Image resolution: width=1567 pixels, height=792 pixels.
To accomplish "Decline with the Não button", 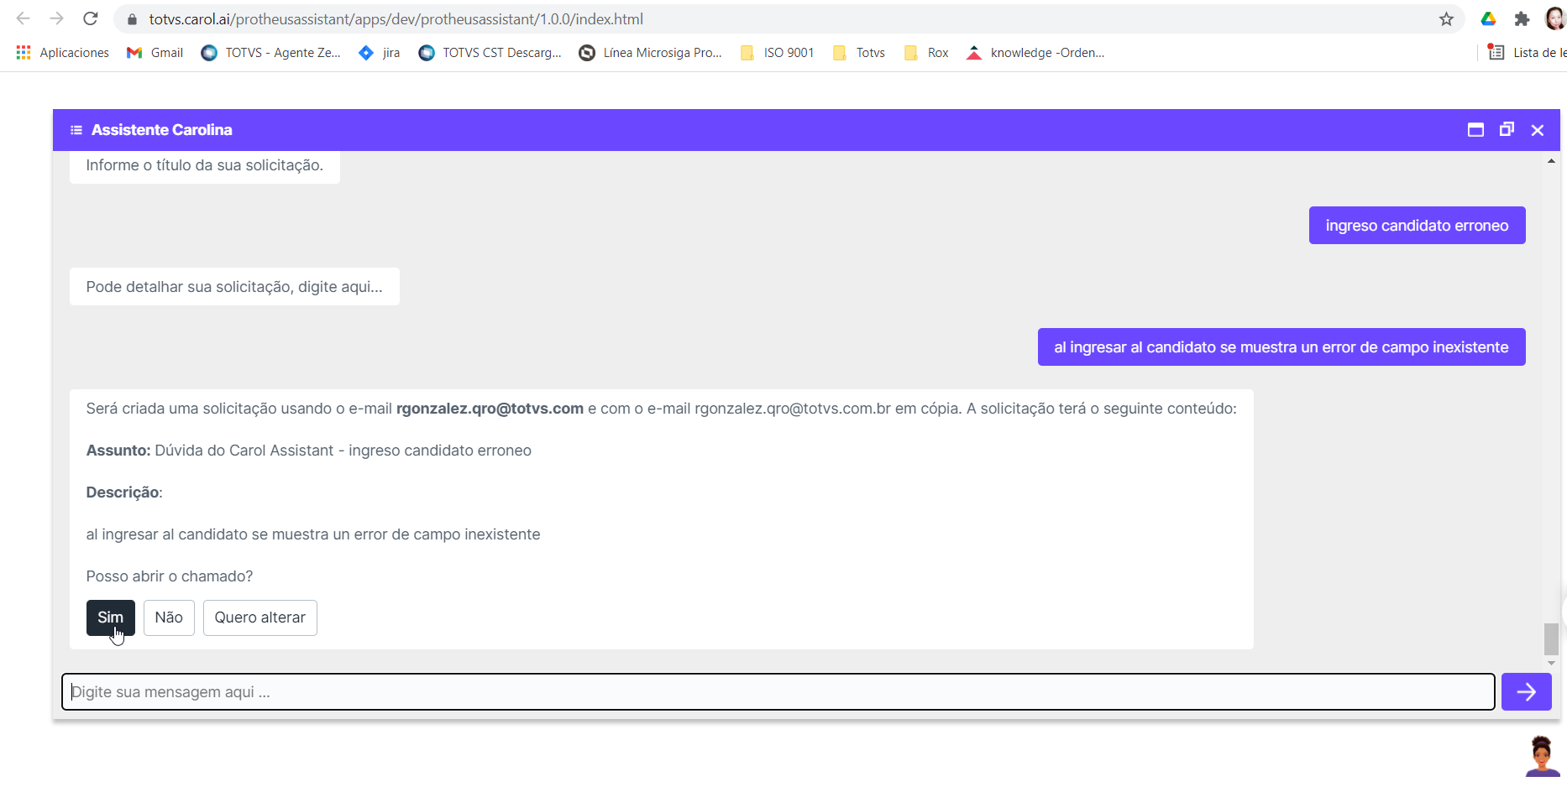I will [x=169, y=617].
